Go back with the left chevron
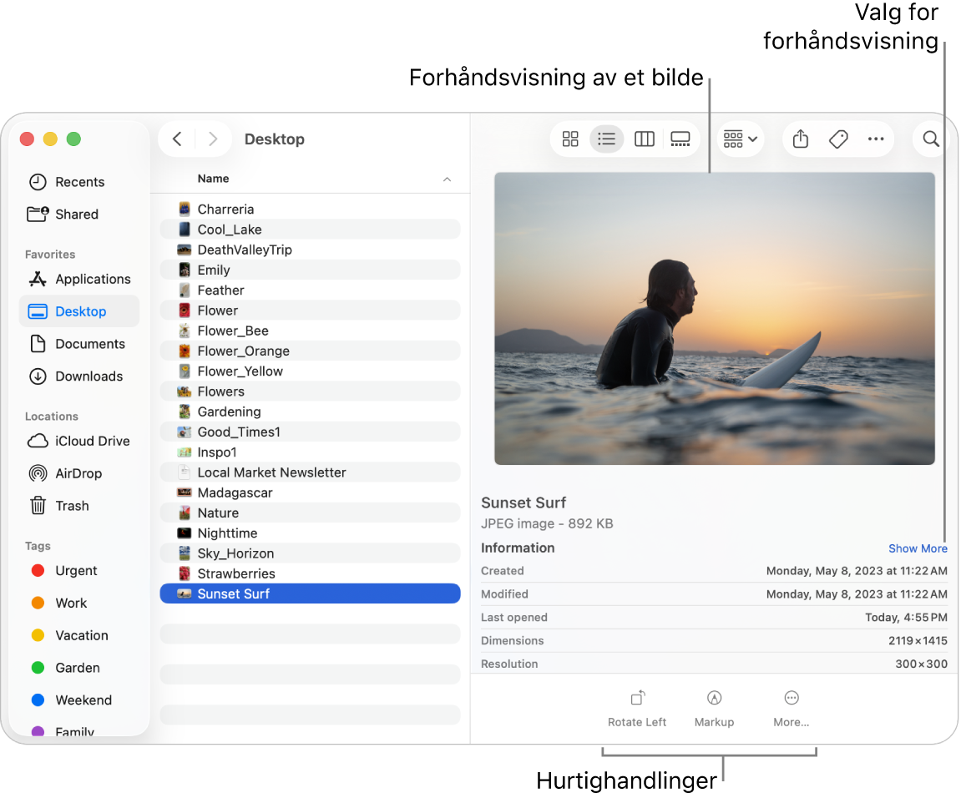This screenshot has height=798, width=961. point(177,139)
